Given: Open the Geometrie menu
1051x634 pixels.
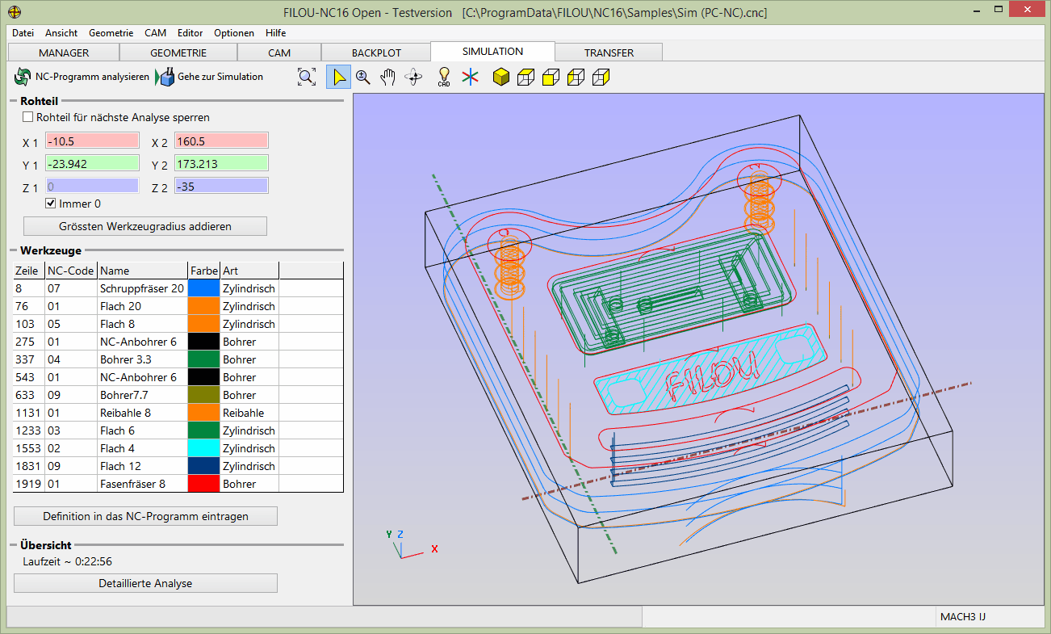Looking at the screenshot, I should (x=111, y=33).
